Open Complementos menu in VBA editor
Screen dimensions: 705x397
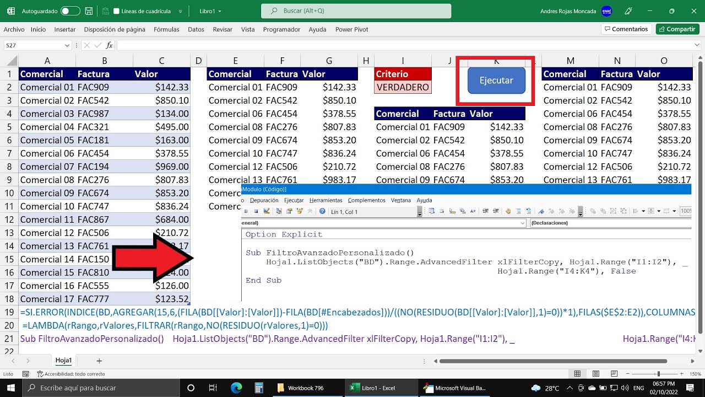point(367,200)
